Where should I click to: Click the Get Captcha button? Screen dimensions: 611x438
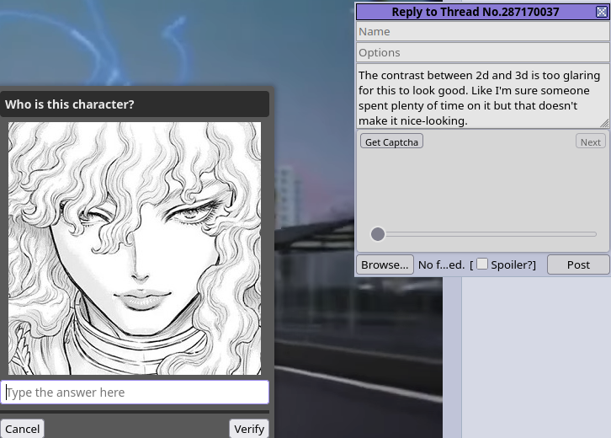tap(391, 142)
